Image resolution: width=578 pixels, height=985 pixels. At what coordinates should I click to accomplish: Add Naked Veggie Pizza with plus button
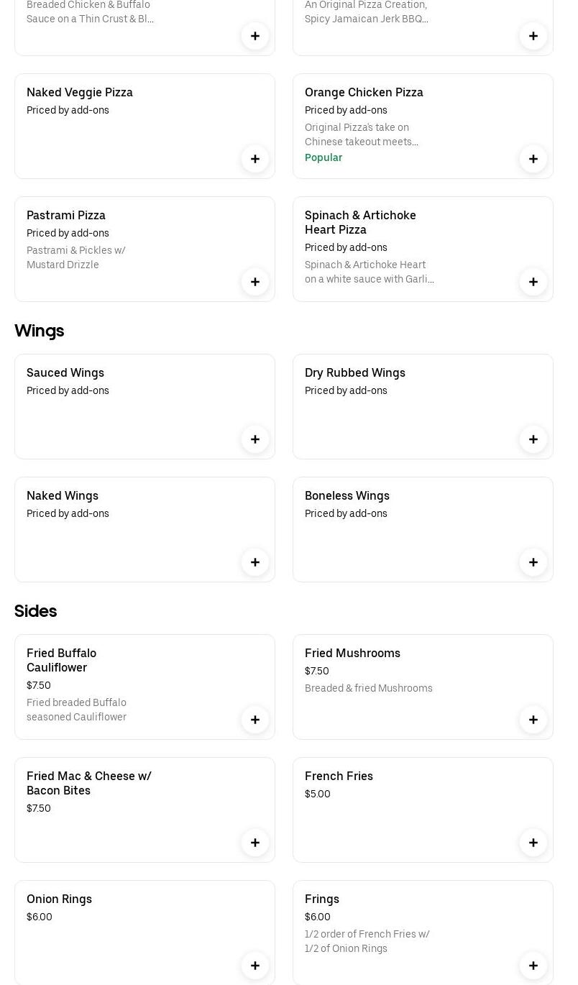tap(255, 159)
